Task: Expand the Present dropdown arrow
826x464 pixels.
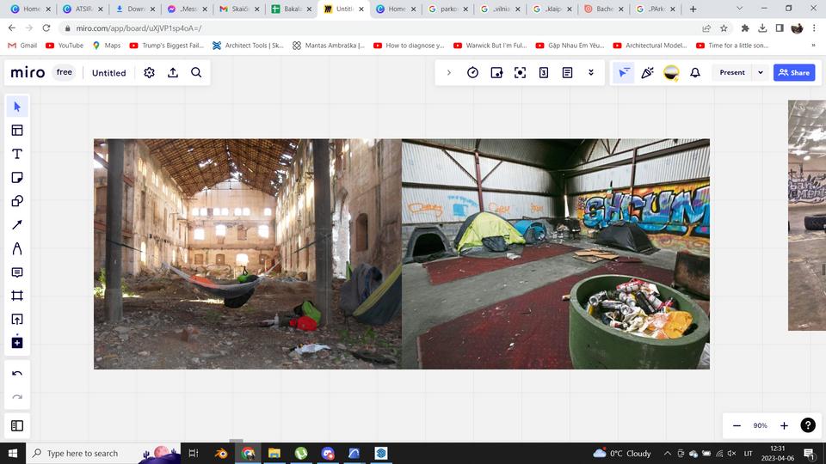Action: pyautogui.click(x=761, y=72)
